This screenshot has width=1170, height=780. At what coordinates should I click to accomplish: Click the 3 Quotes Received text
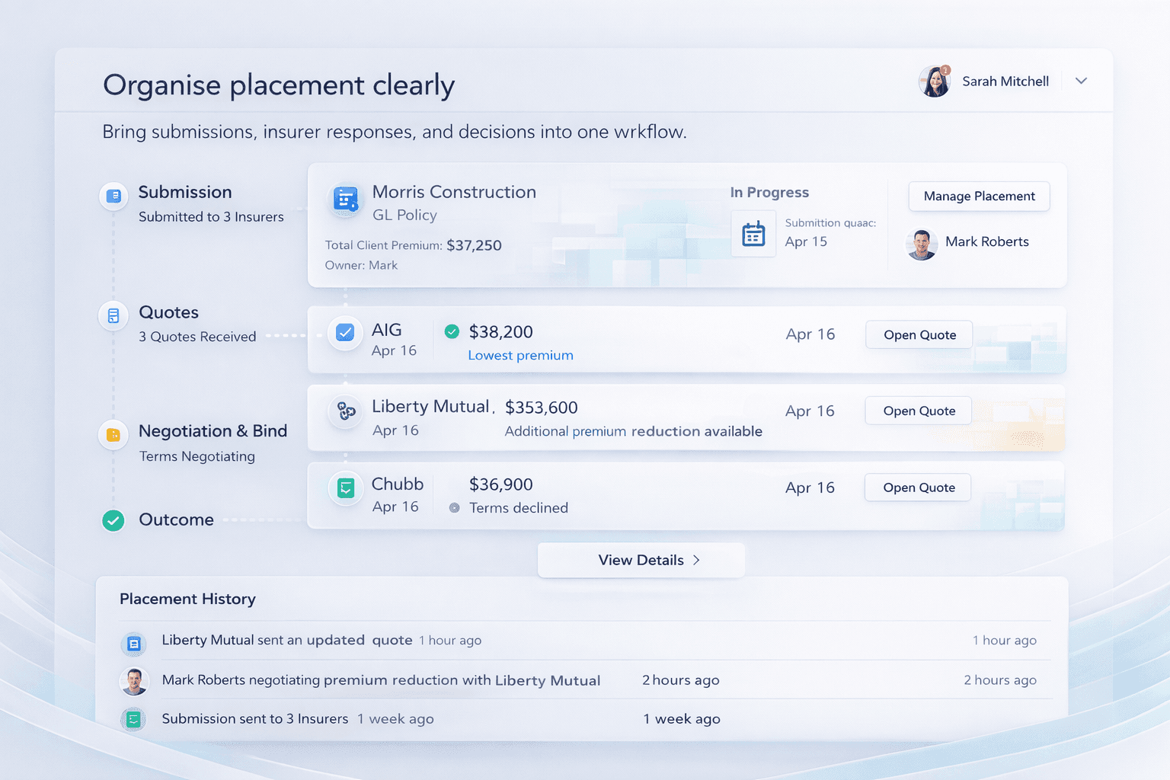pos(197,337)
